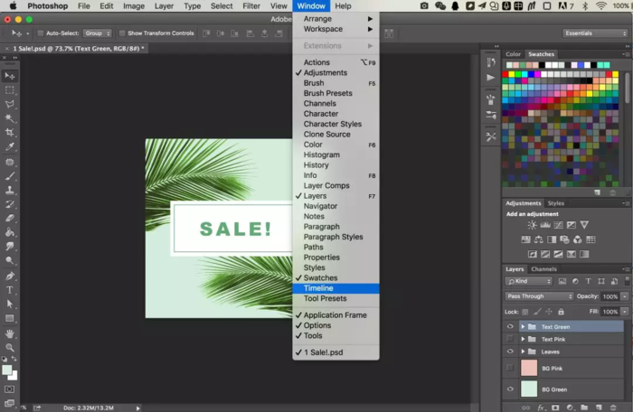The width and height of the screenshot is (633, 412).
Task: Click BG Pink layer thumbnail
Action: coord(529,368)
